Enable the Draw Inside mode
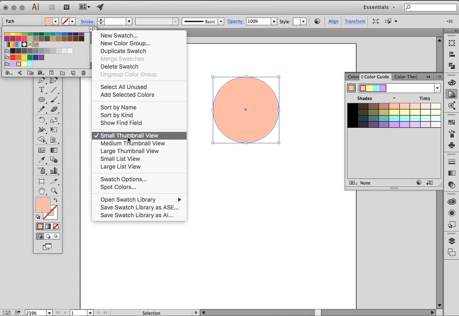459x316 pixels. click(x=56, y=236)
